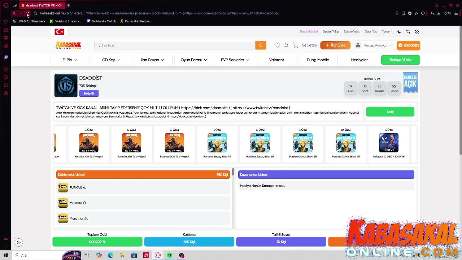The height and width of the screenshot is (260, 462).
Task: Click the refresh arrows icon in site header
Action: [408, 32]
